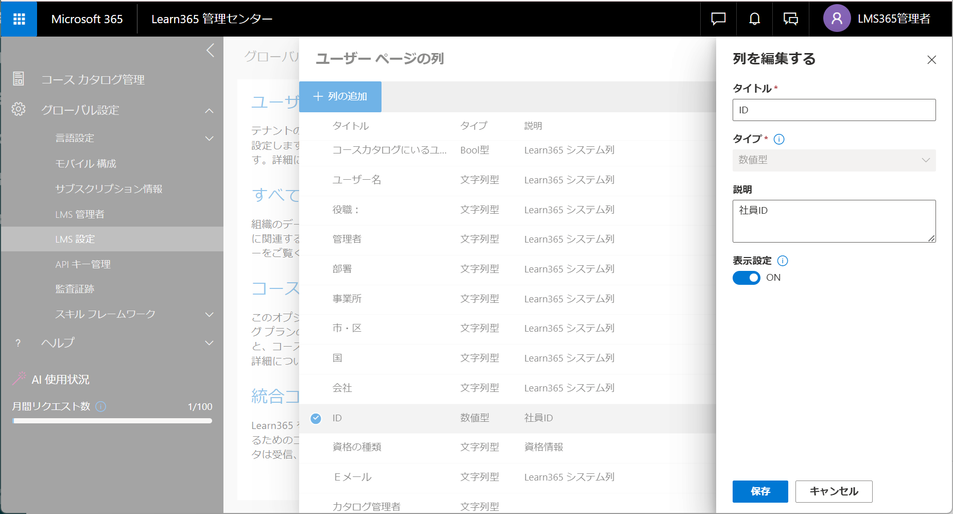The image size is (953, 514).
Task: Click the グローバル設定 gear icon
Action: coord(19,109)
